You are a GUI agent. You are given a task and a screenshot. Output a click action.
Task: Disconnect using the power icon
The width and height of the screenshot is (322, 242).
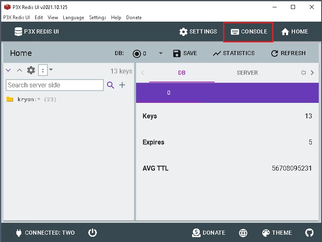tap(92, 233)
